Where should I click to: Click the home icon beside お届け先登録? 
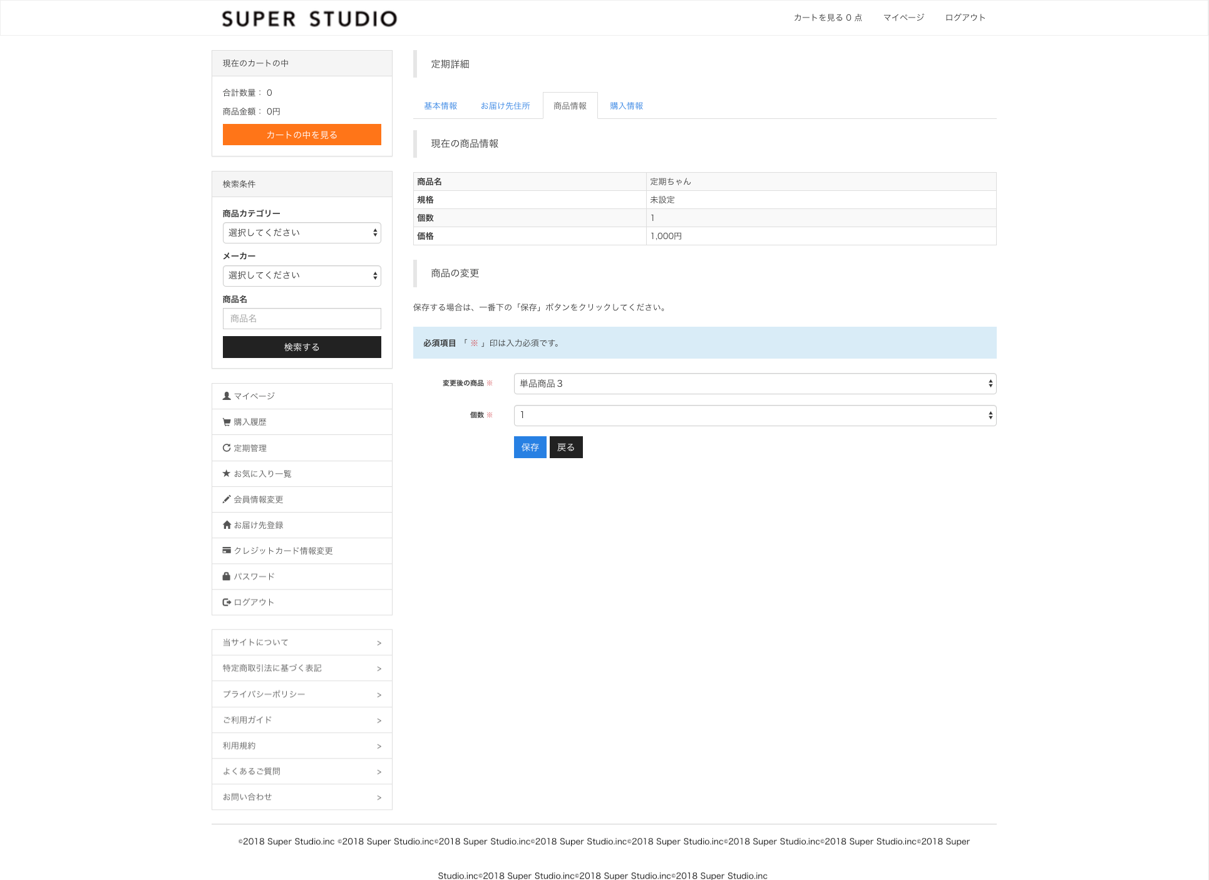227,525
